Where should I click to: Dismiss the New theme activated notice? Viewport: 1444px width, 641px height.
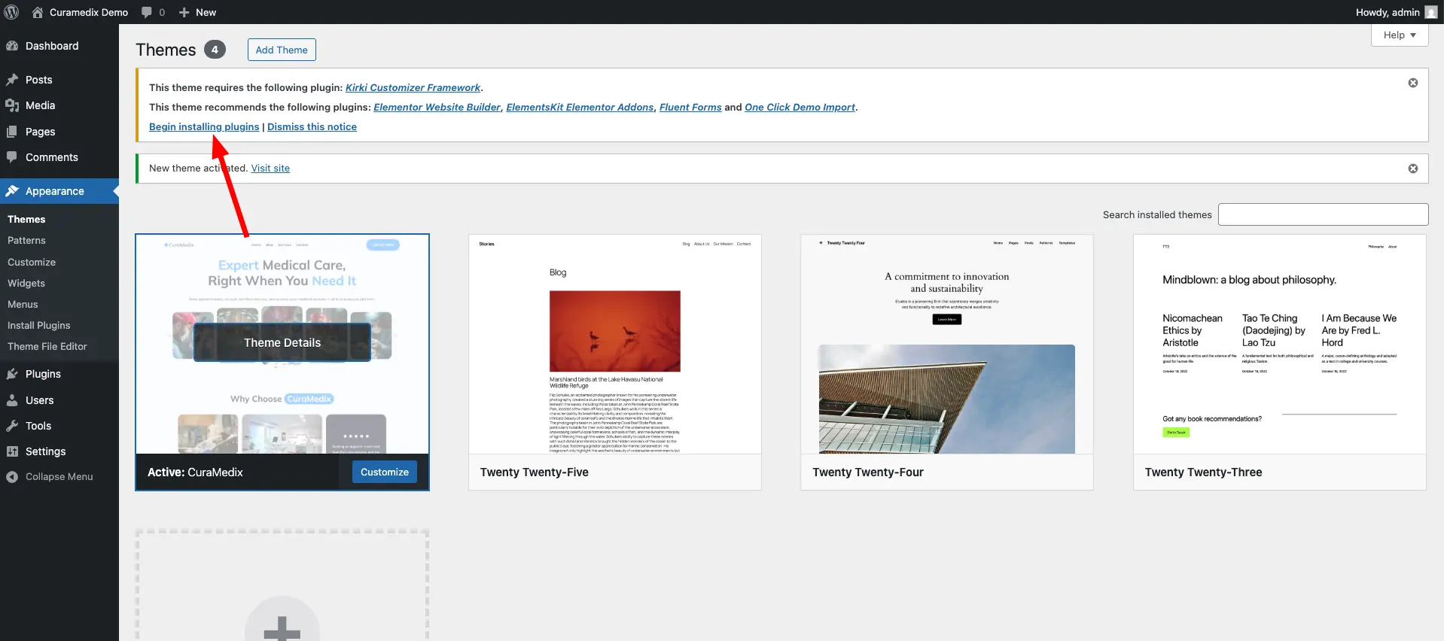pyautogui.click(x=1413, y=169)
